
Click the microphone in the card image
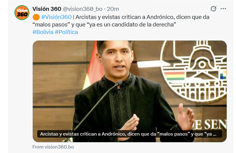tap(120, 83)
